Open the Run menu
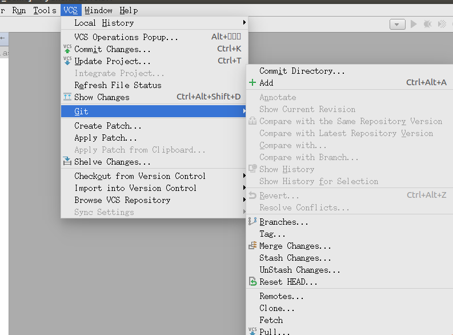This screenshot has height=335, width=453. coord(19,10)
